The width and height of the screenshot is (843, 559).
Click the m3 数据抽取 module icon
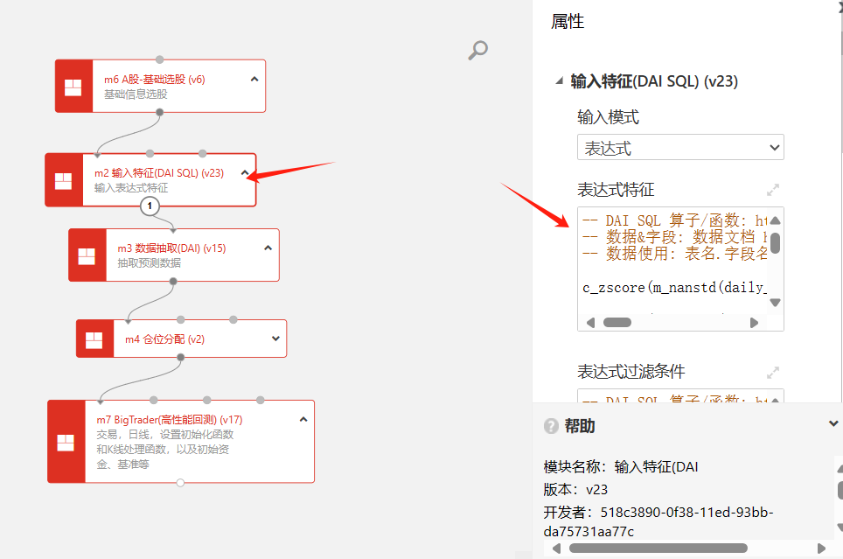point(87,255)
